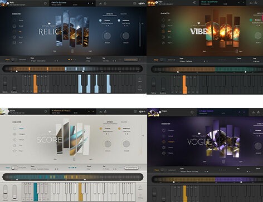This screenshot has width=263, height=202.
Task: Click the pill-shaped button in Relic's player bar
Action: [x=131, y=60]
